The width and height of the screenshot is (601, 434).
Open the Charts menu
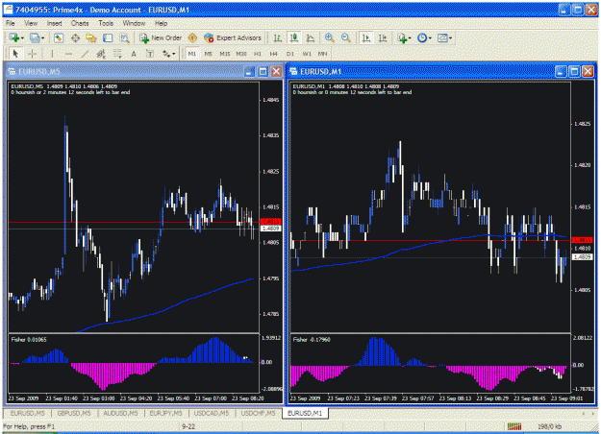(x=80, y=23)
